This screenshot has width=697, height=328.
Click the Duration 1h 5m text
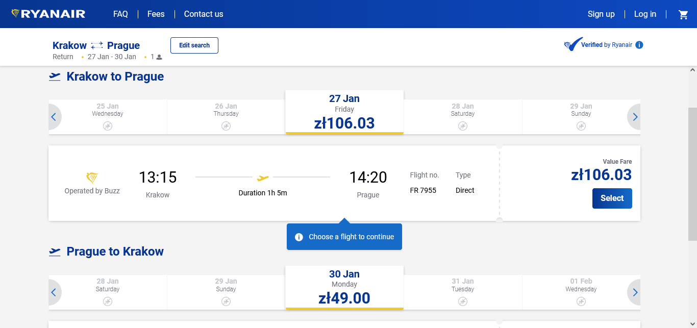tap(263, 193)
